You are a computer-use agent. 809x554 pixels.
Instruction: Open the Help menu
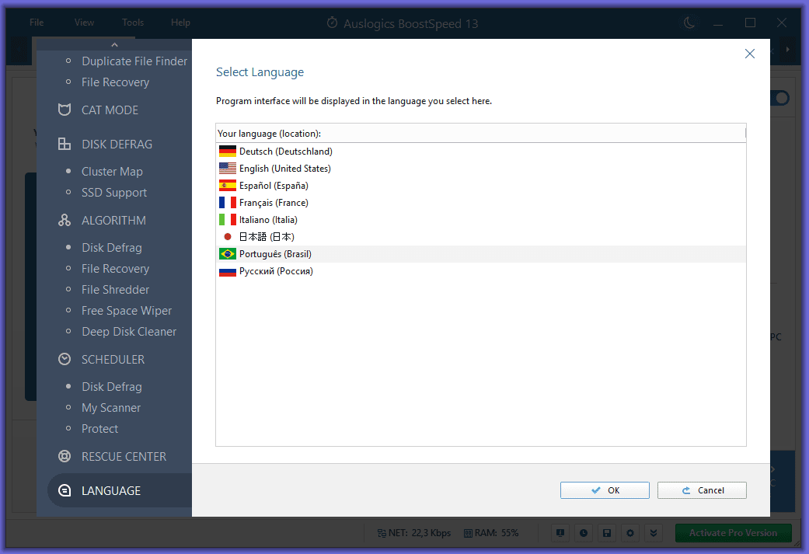(180, 23)
